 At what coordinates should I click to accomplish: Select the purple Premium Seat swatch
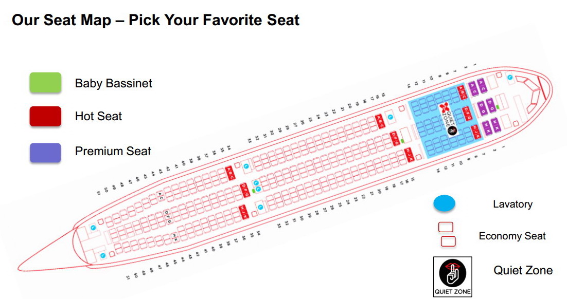(45, 153)
